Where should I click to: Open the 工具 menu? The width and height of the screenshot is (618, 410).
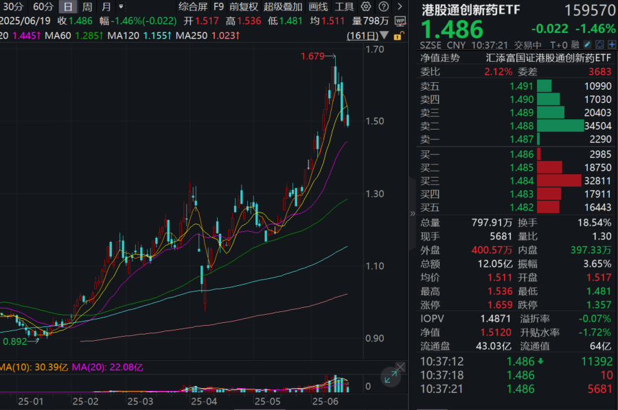point(345,6)
